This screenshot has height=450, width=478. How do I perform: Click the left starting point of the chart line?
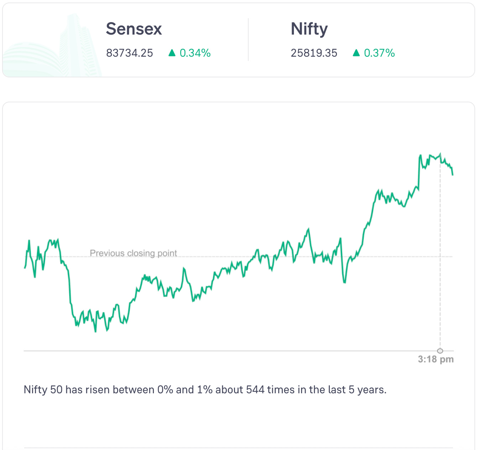pos(25,267)
